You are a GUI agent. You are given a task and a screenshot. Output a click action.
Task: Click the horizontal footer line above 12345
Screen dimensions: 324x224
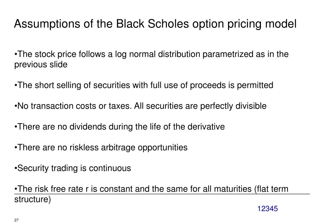(162, 194)
